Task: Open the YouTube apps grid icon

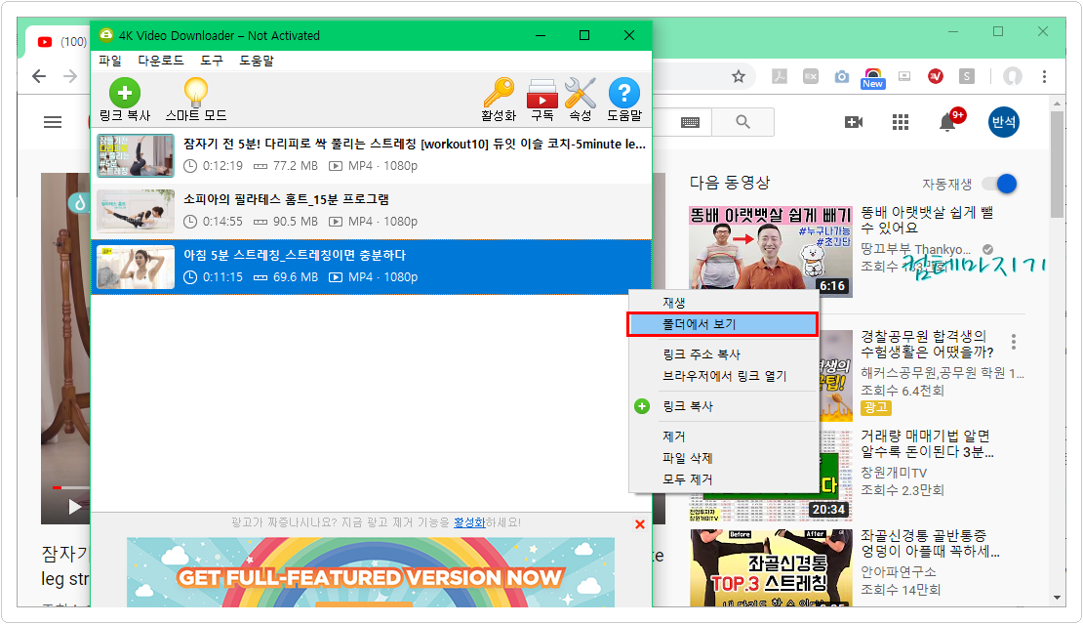Action: coord(900,122)
